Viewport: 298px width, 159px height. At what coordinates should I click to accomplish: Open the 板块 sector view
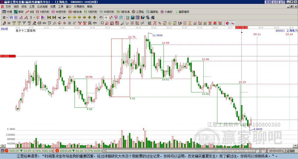19,12
